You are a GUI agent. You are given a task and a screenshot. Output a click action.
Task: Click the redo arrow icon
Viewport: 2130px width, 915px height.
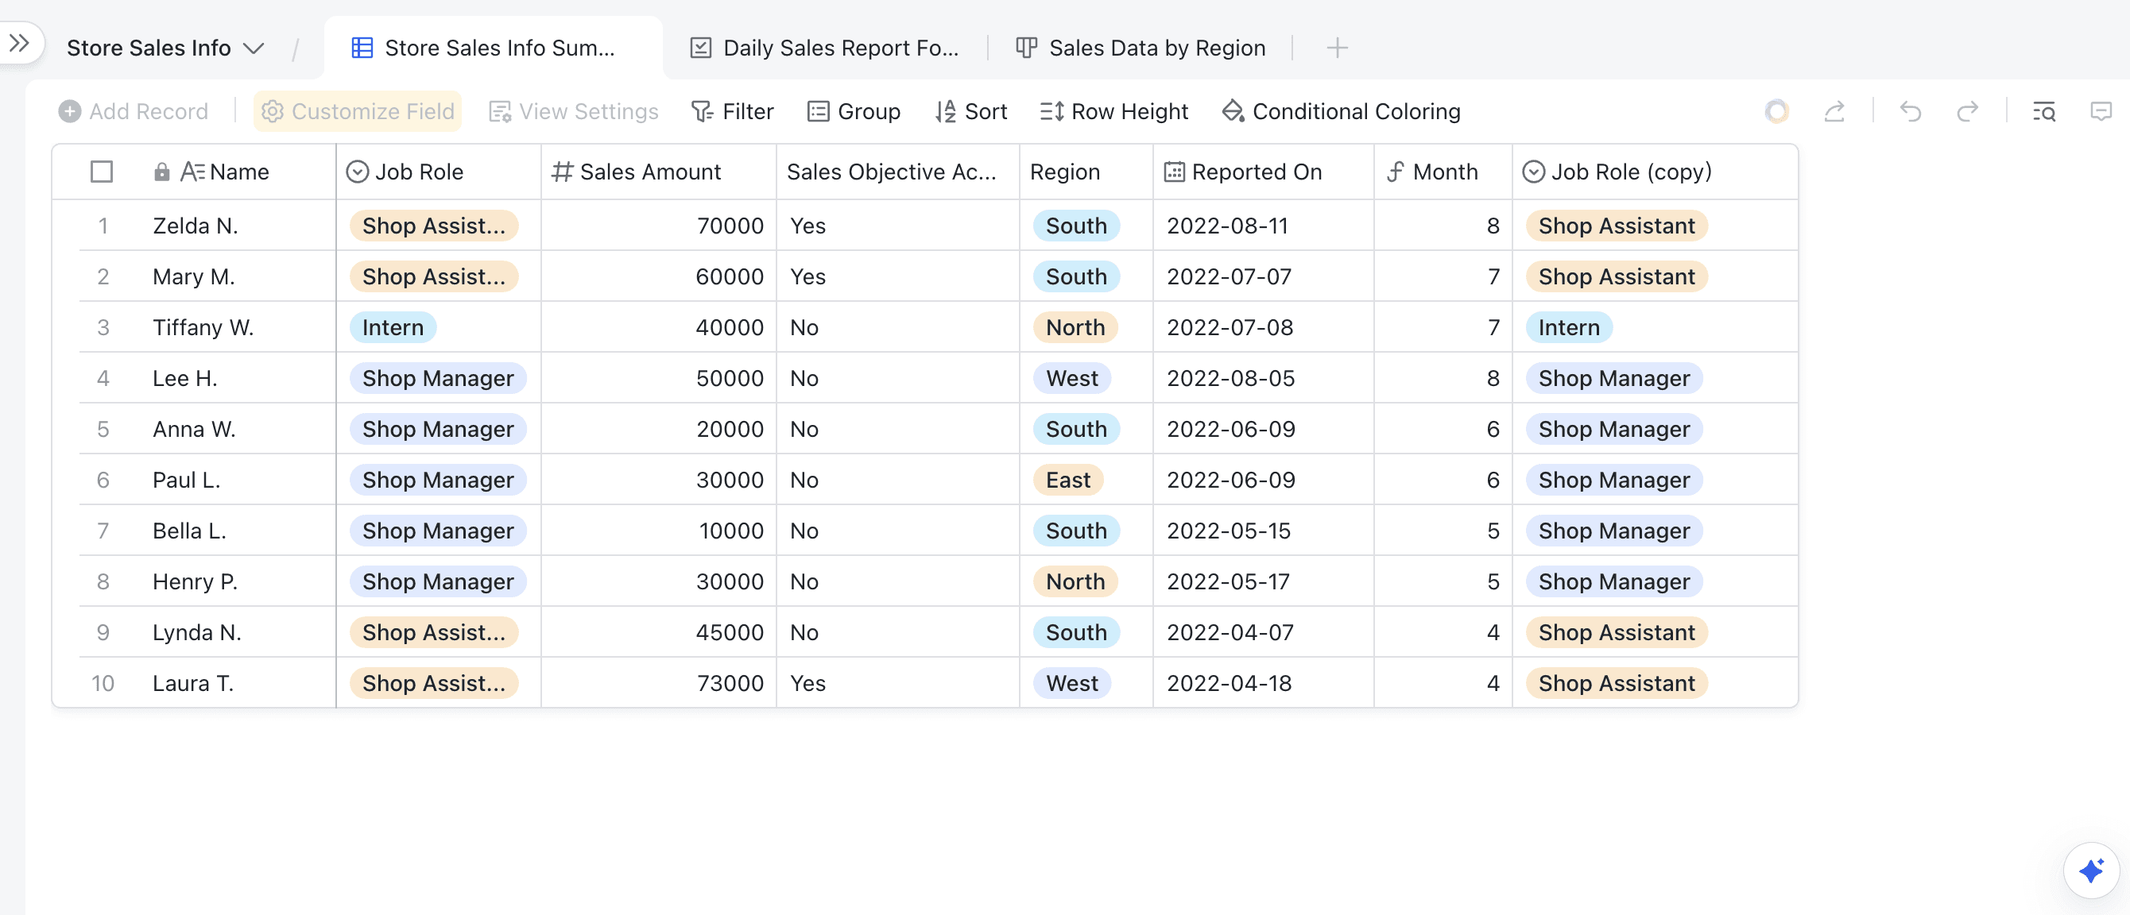coord(1967,110)
